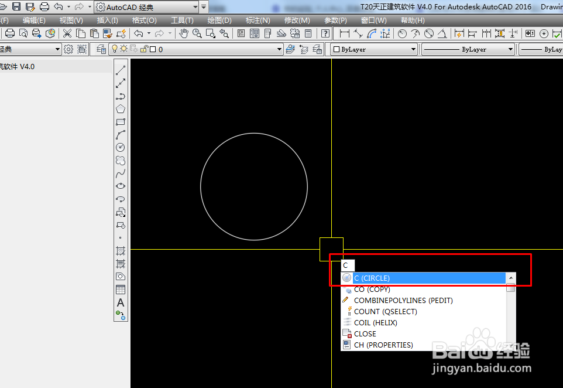The height and width of the screenshot is (388, 563).
Task: Select the Polyline tool
Action: [x=121, y=96]
